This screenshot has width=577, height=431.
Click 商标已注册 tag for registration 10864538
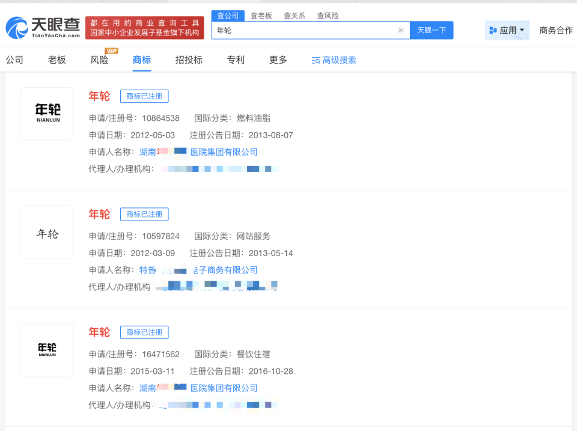(144, 96)
